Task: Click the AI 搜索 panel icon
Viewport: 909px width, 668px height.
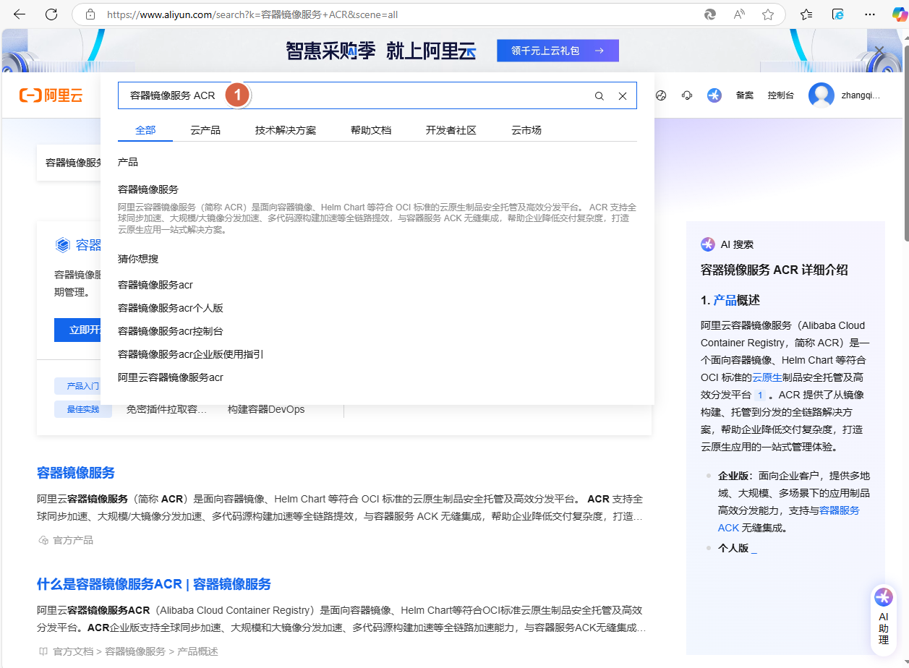Action: click(x=708, y=244)
